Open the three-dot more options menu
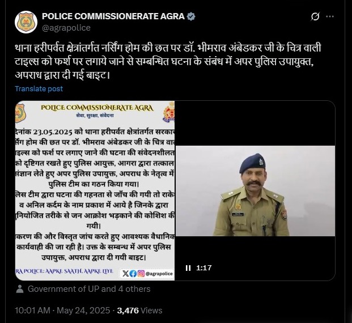This screenshot has height=323, width=352. 330,16
